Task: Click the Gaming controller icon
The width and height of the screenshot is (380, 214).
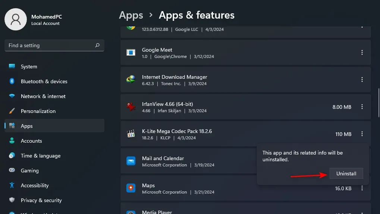Action: click(x=12, y=170)
